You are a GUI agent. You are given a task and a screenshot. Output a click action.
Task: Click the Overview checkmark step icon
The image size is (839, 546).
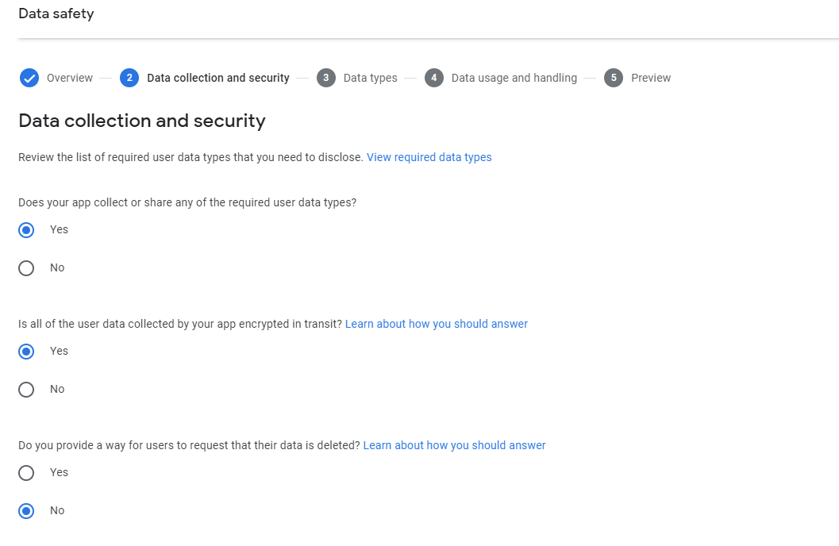point(29,78)
